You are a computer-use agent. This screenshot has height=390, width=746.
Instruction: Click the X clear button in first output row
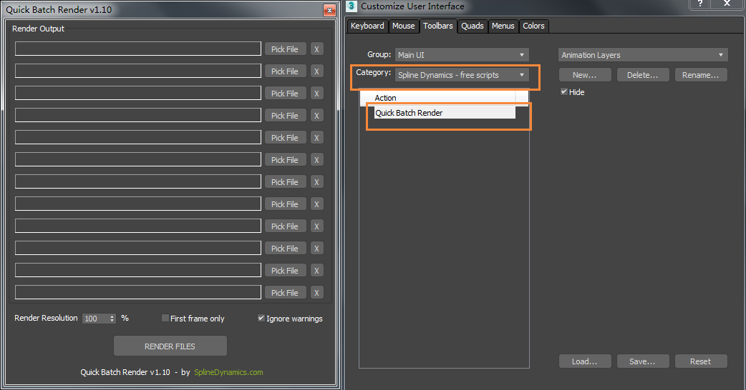coord(317,49)
